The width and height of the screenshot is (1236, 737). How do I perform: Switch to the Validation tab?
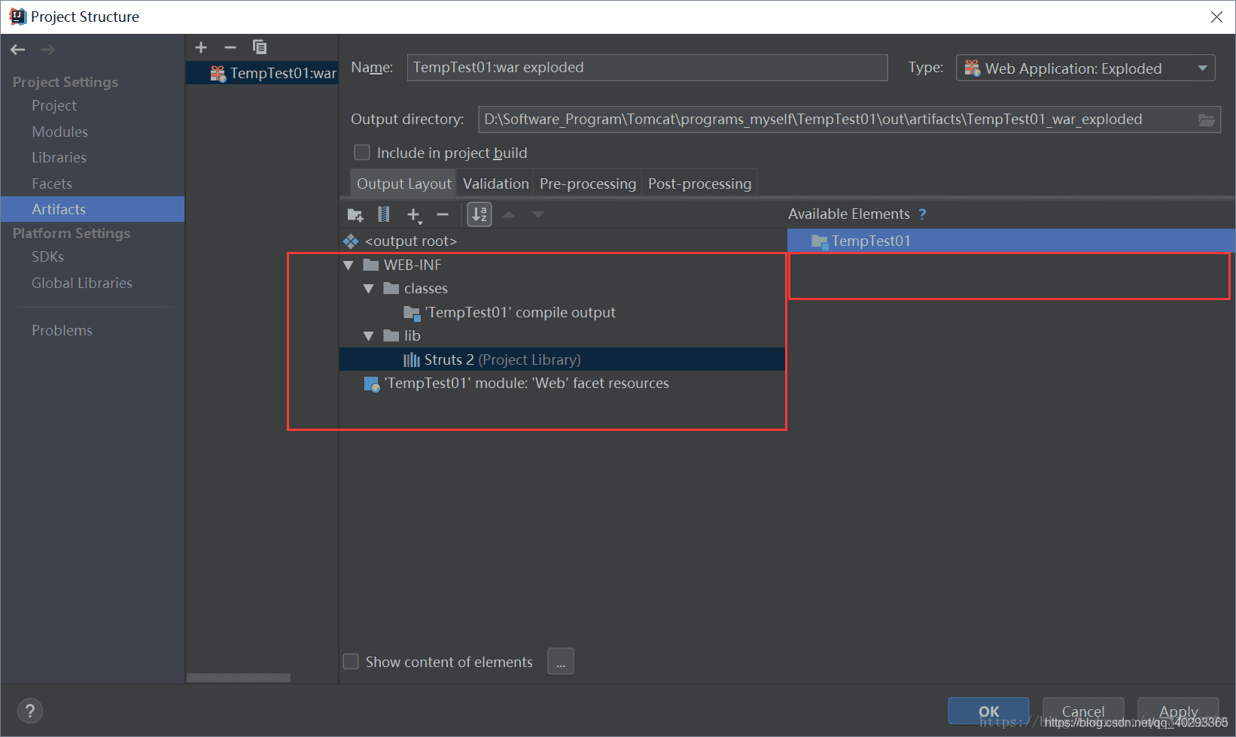pos(495,183)
